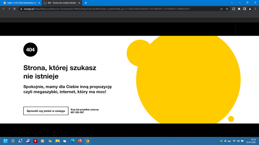Expand the tab search chevron
The image size is (259, 145).
[232, 3]
